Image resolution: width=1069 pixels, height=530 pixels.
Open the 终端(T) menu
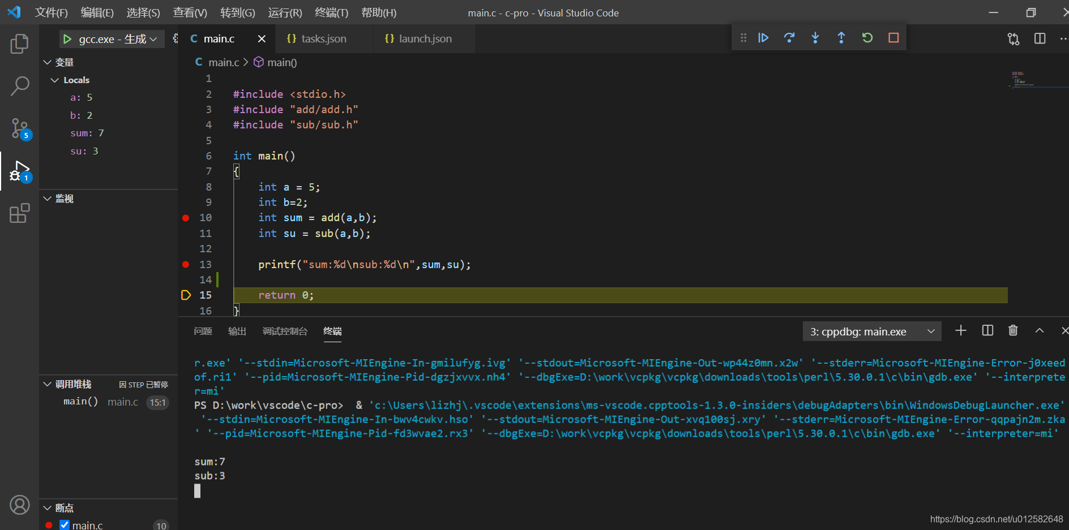click(332, 12)
